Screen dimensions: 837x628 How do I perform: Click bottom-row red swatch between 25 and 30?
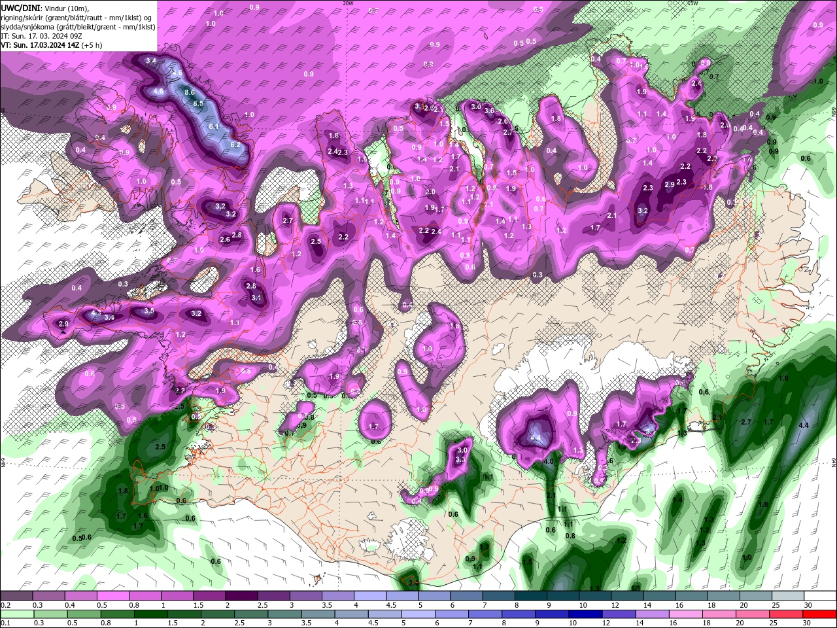click(786, 614)
